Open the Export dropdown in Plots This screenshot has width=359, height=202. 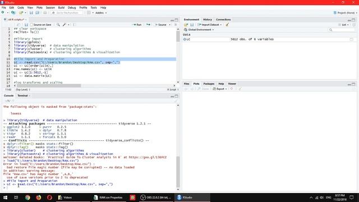(219, 89)
